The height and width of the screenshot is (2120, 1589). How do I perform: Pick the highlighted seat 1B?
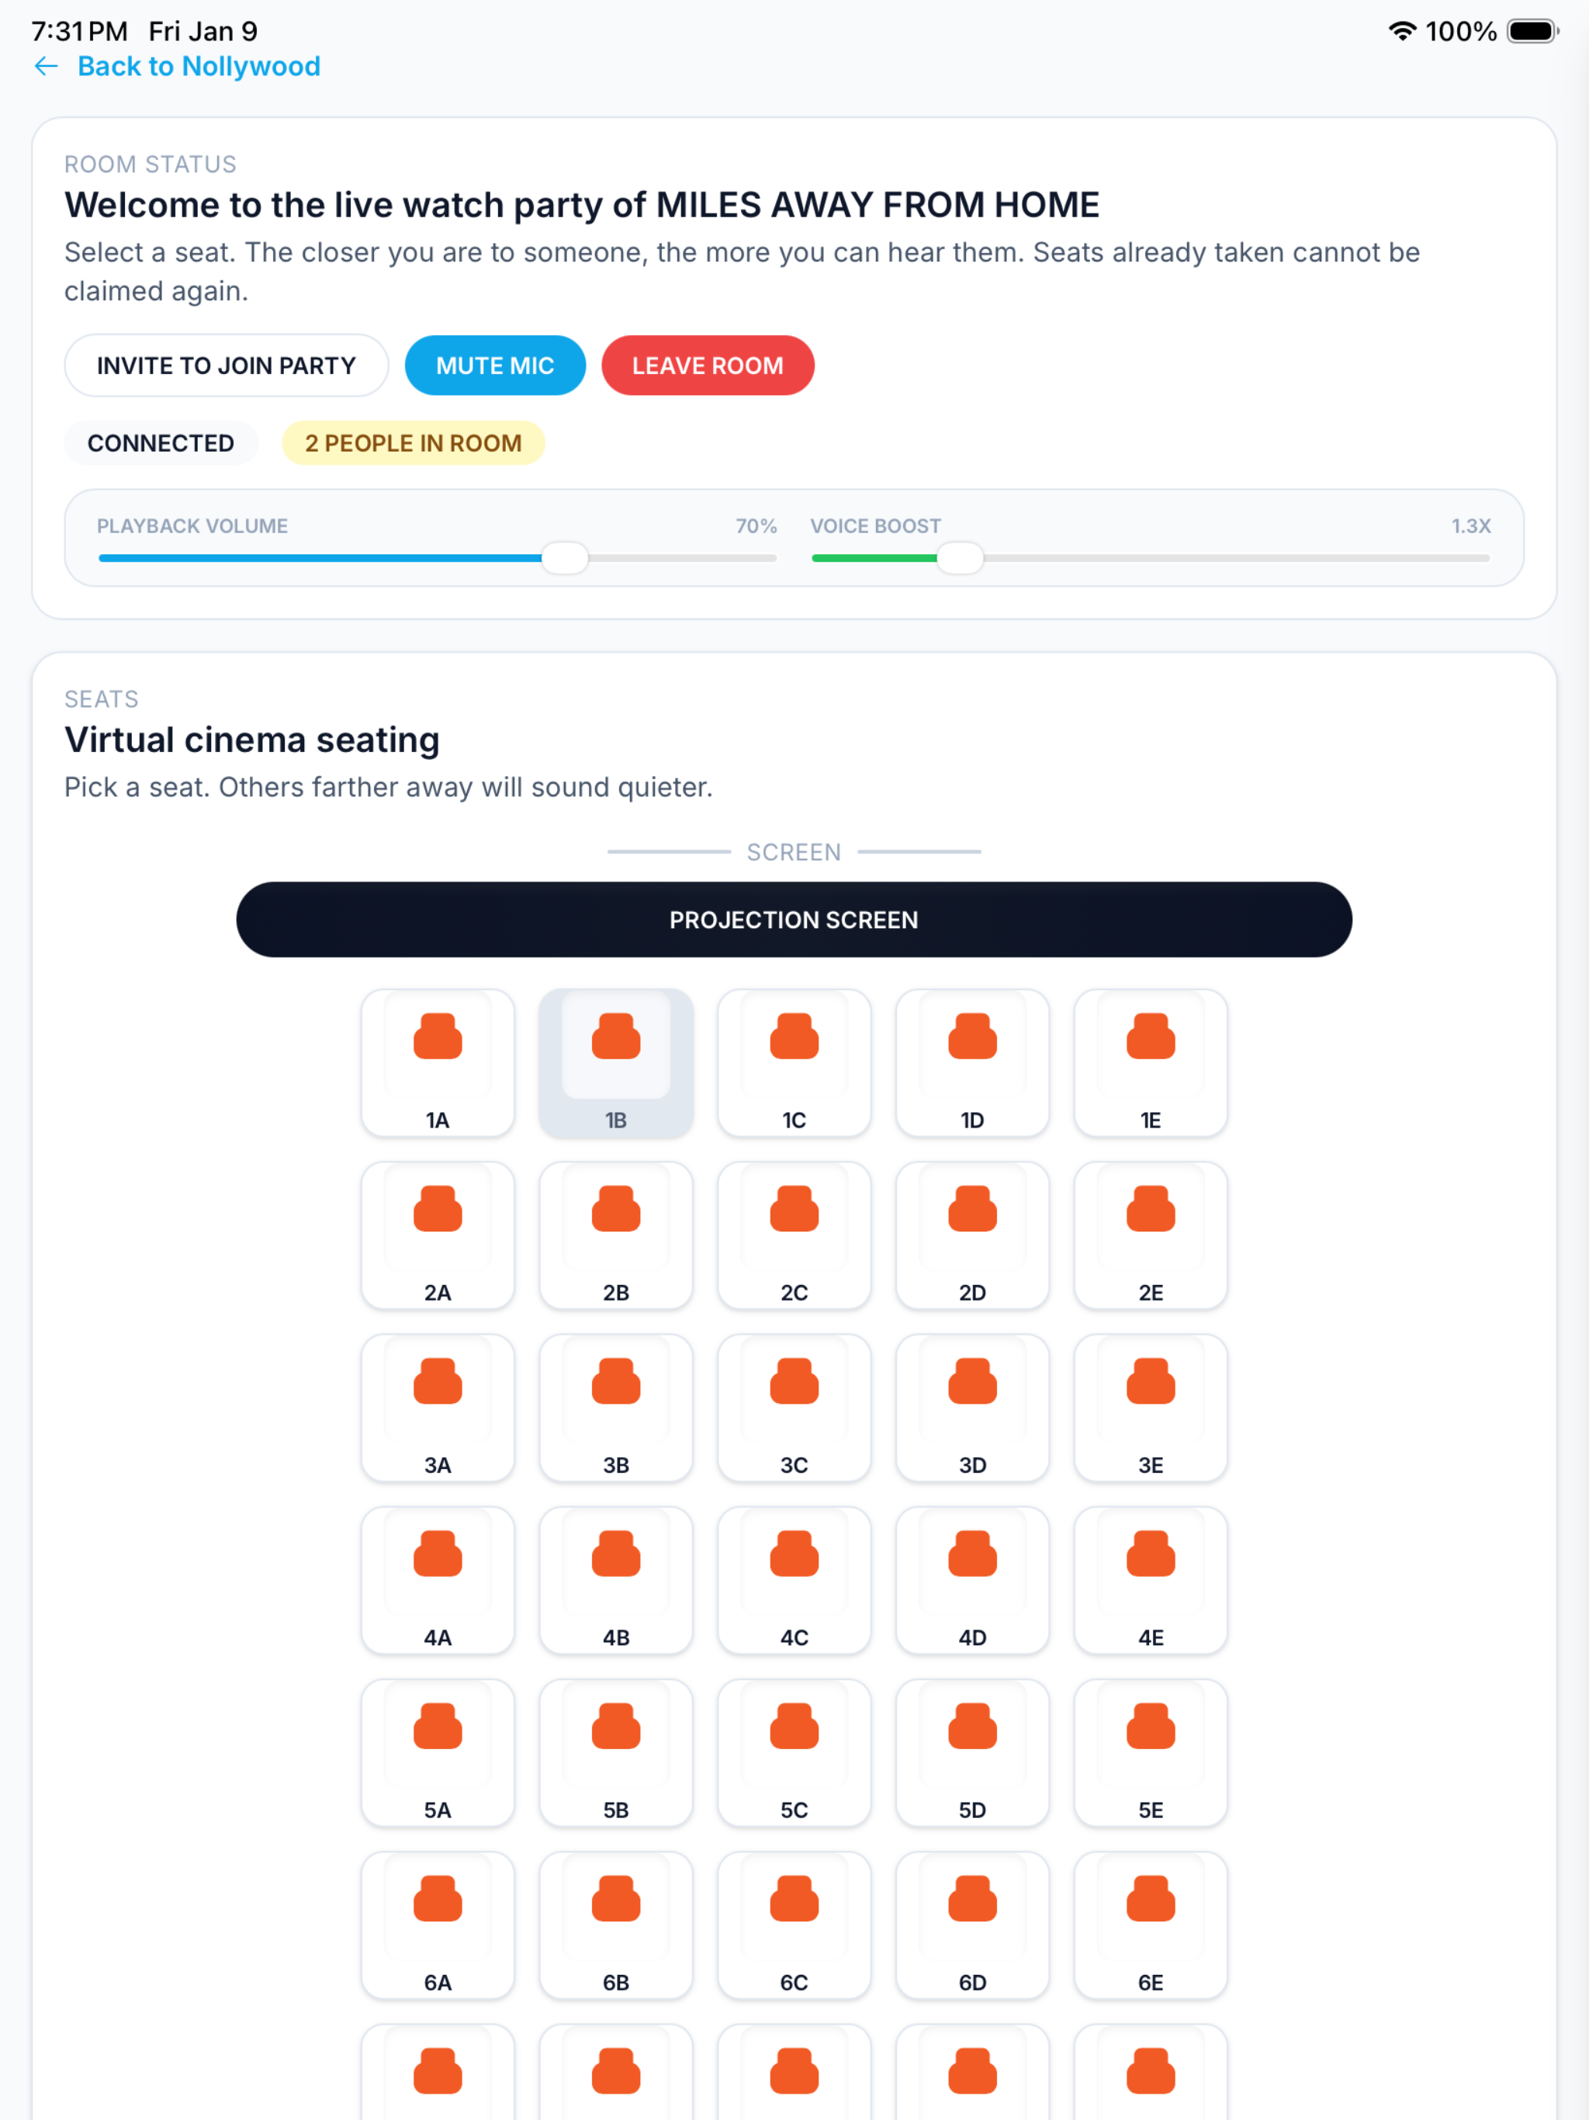pos(615,1063)
